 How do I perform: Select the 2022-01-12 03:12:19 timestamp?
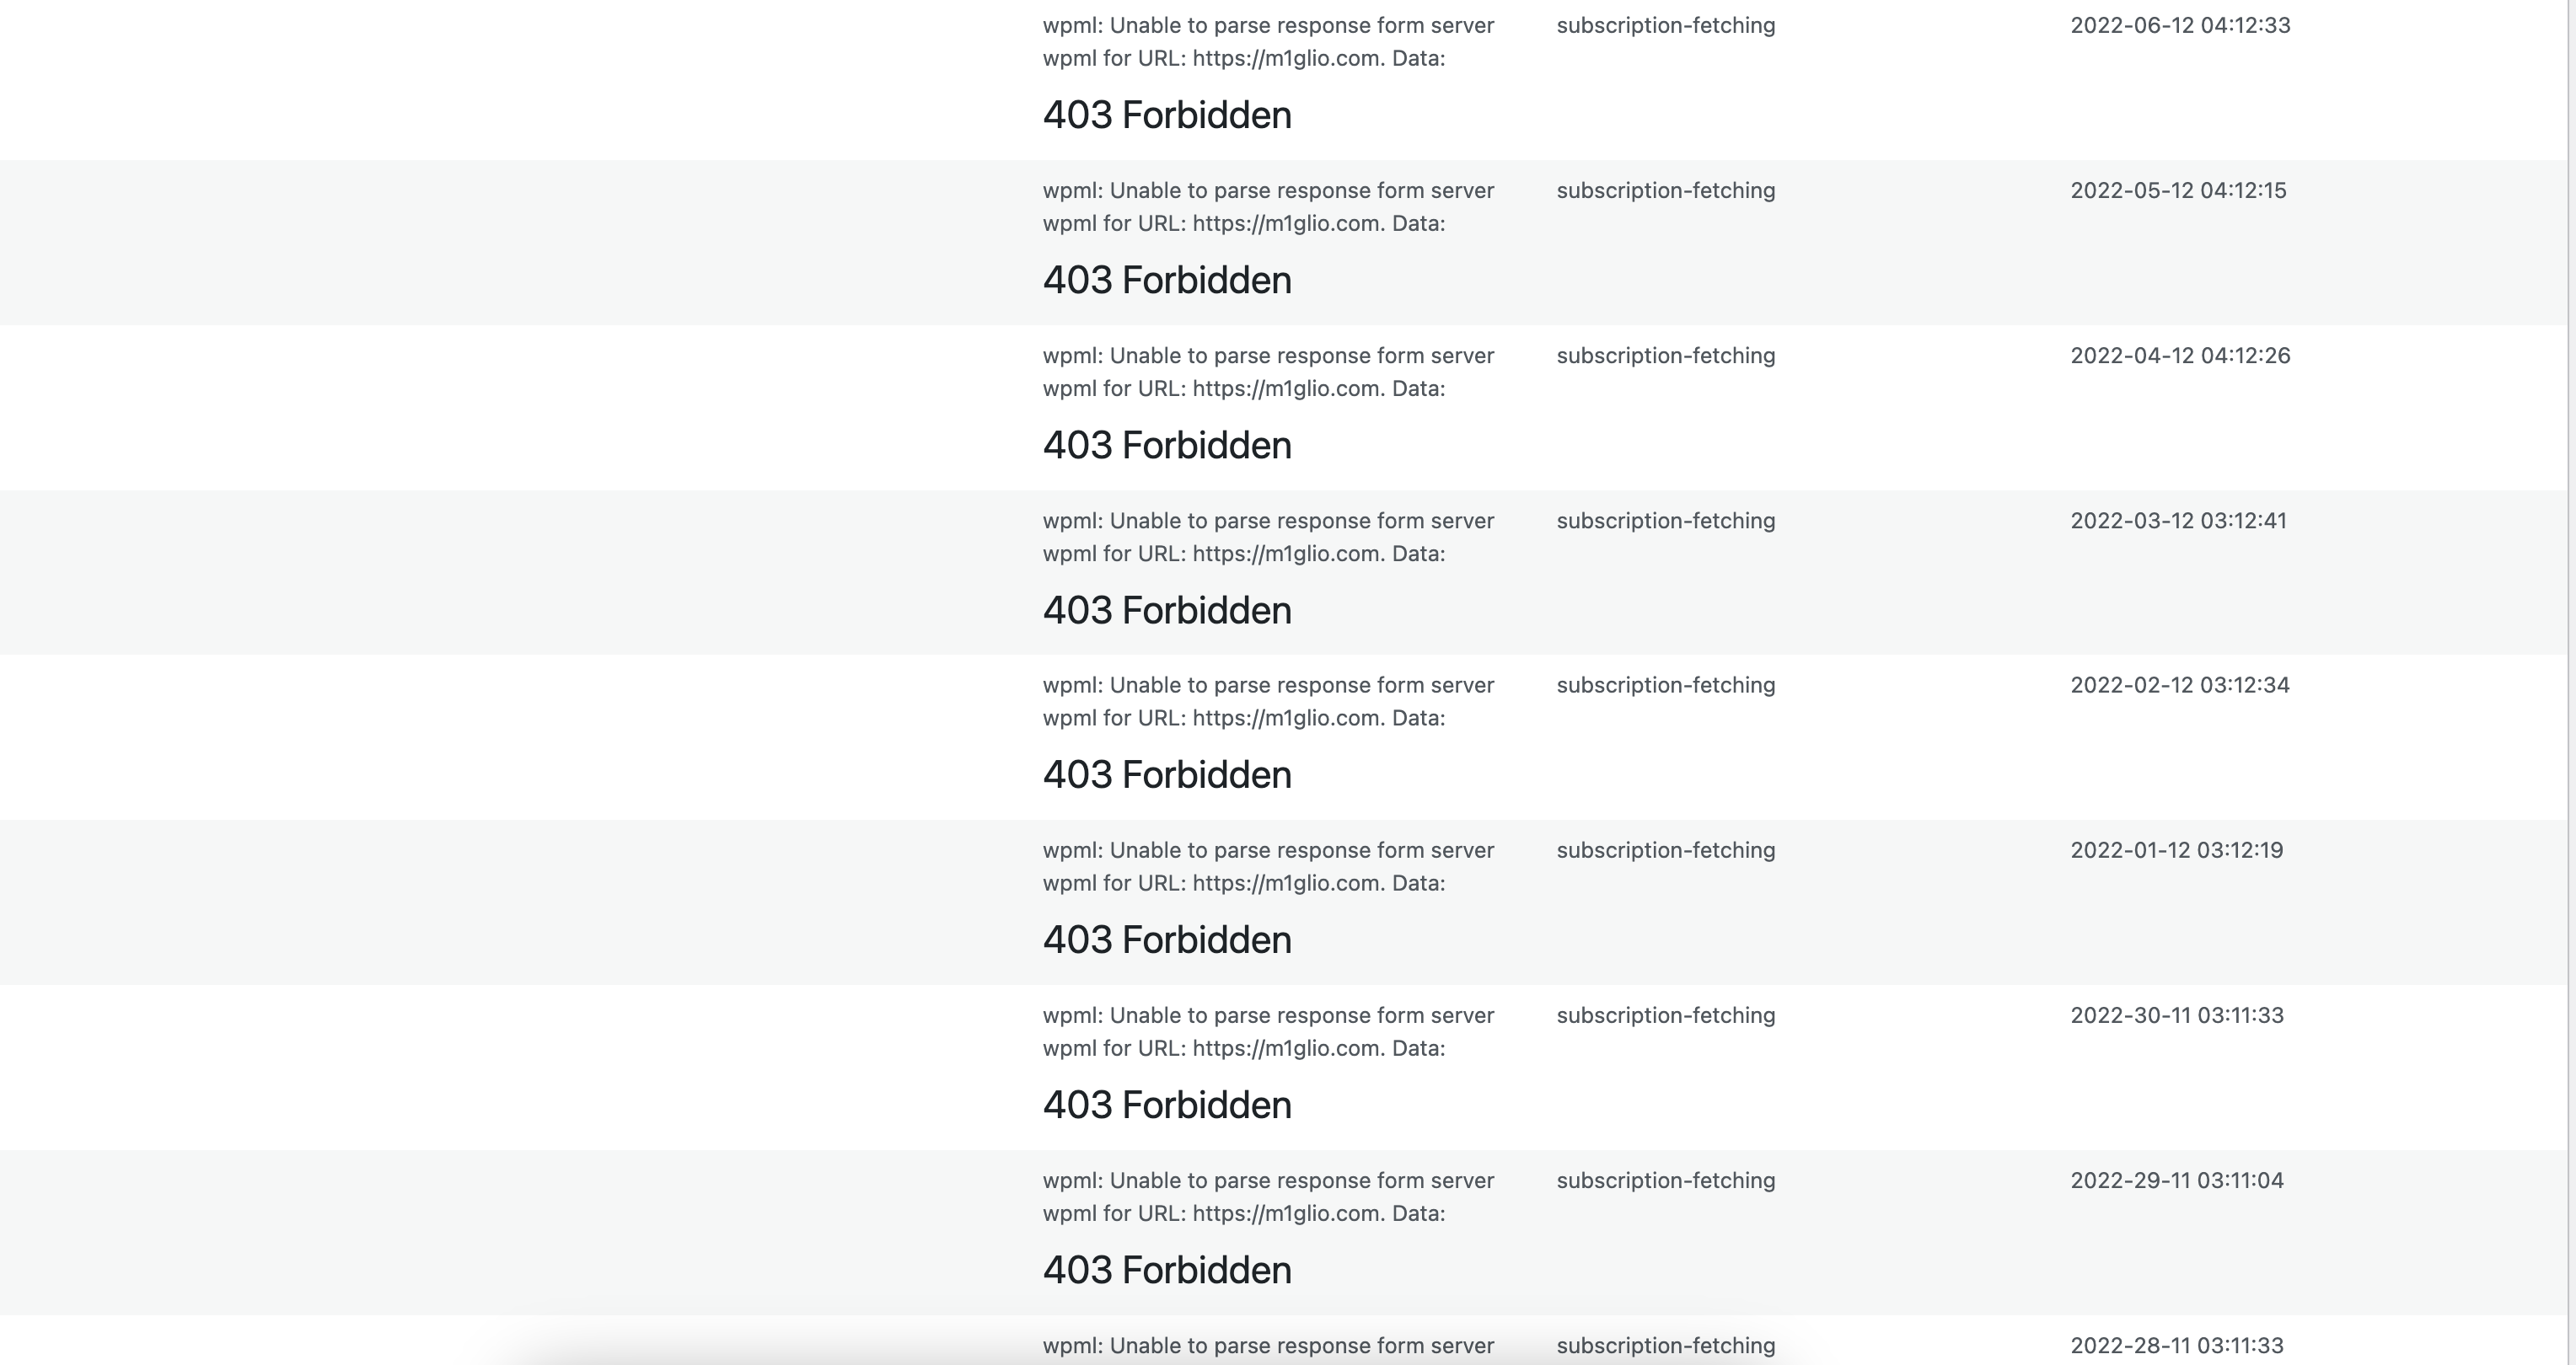pyautogui.click(x=2177, y=849)
